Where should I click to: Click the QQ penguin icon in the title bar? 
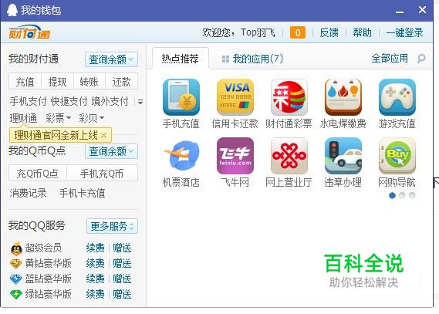[x=12, y=10]
